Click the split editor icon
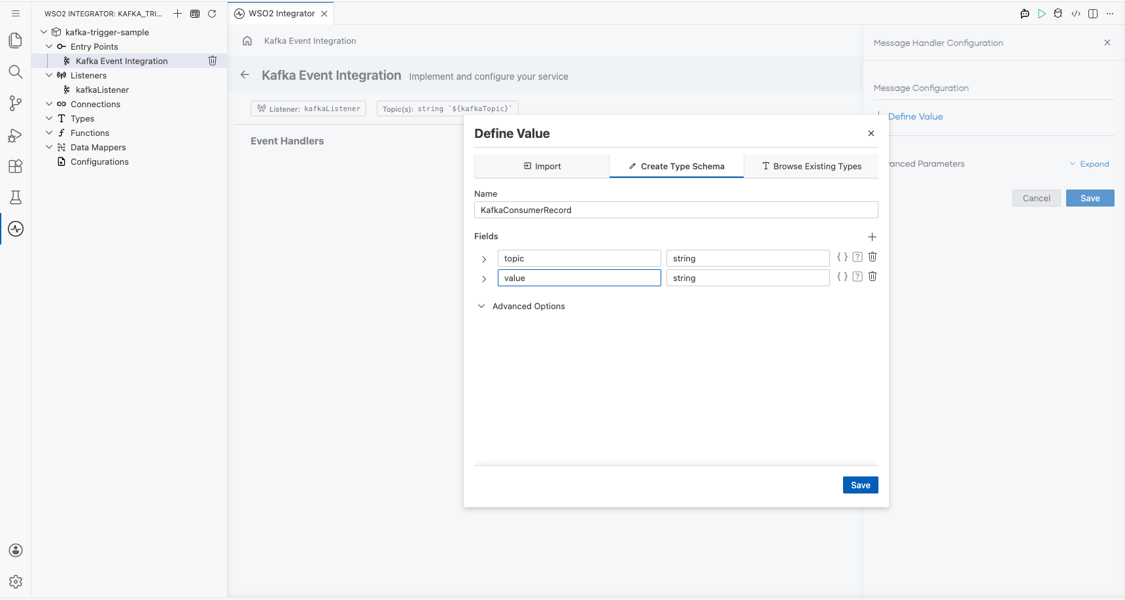Screen dimensions: 1125x600 click(1093, 13)
